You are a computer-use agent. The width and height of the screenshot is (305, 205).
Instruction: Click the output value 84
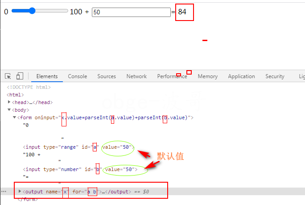pos(182,12)
